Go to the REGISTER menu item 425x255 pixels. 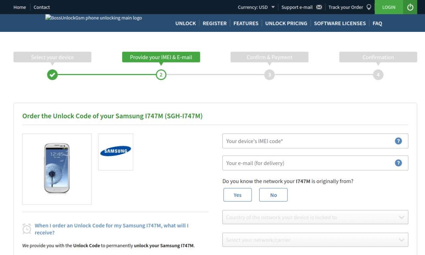pos(214,23)
